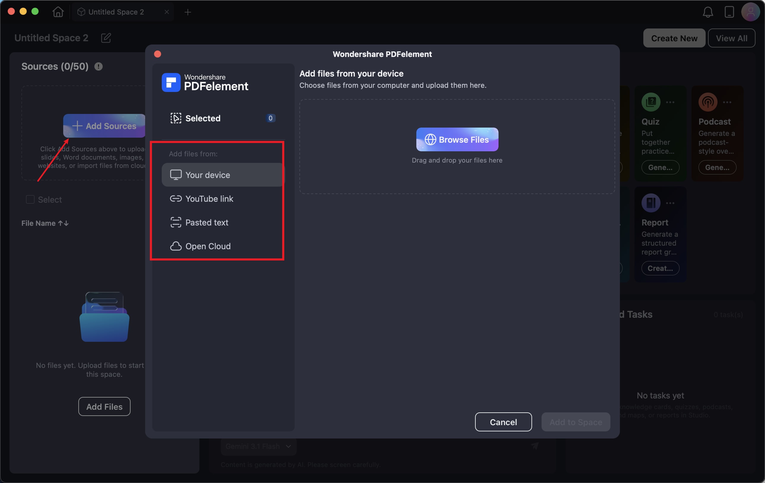Choose Pasted text as source

click(x=223, y=222)
